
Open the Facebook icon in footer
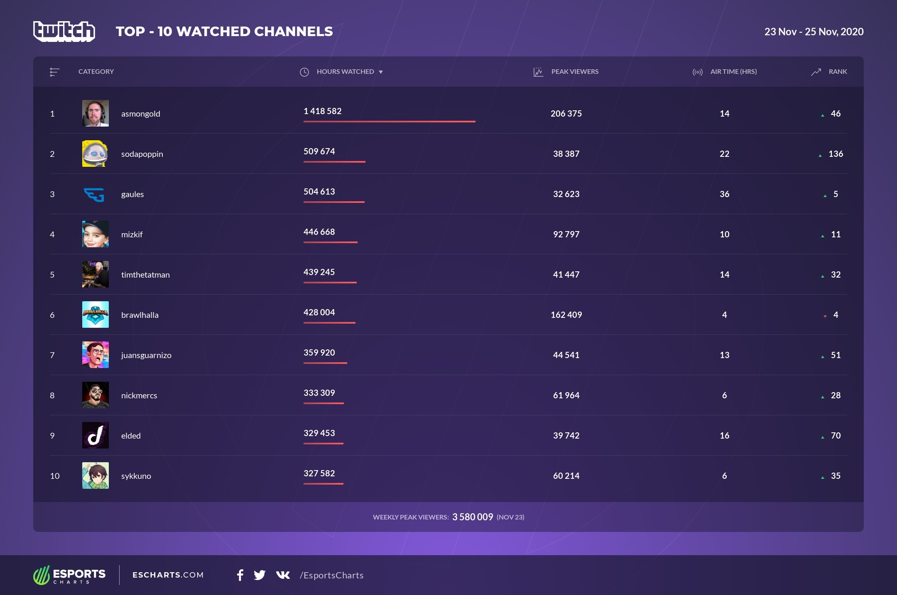pyautogui.click(x=240, y=575)
